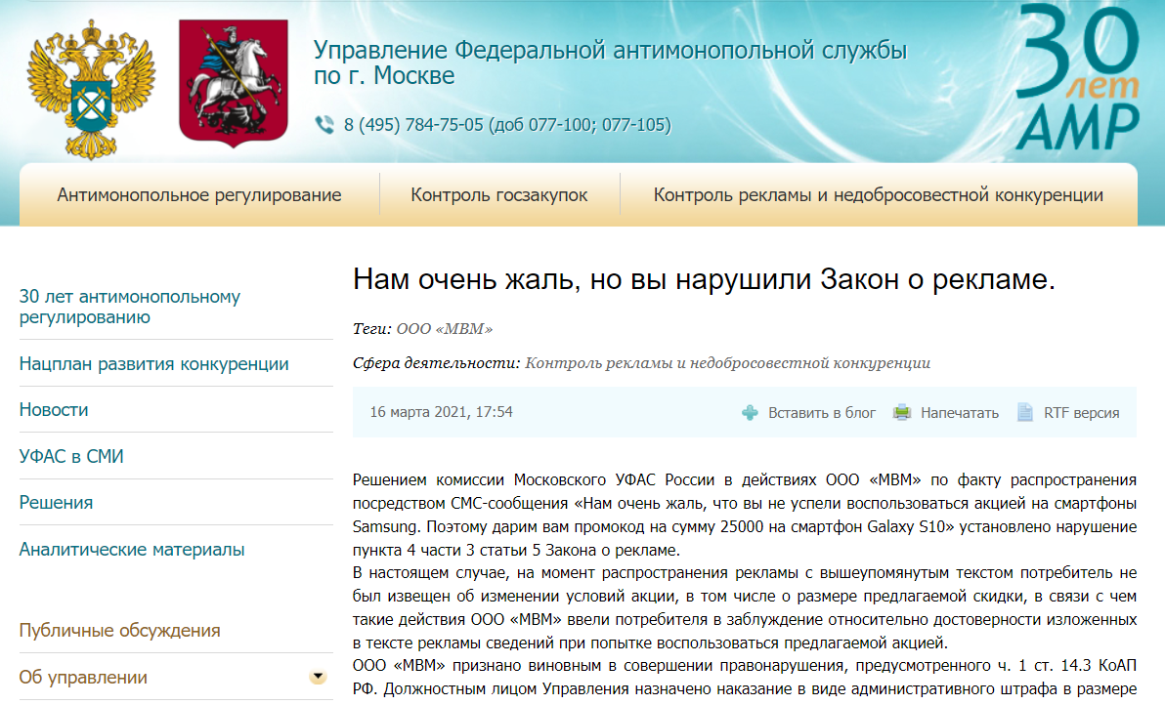Click the Сфера деятельности category link
This screenshot has width=1165, height=705.
727,363
